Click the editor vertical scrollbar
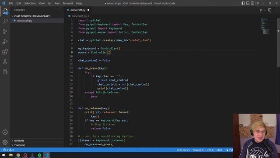Screen dimensions: 280x158 [x=278, y=43]
